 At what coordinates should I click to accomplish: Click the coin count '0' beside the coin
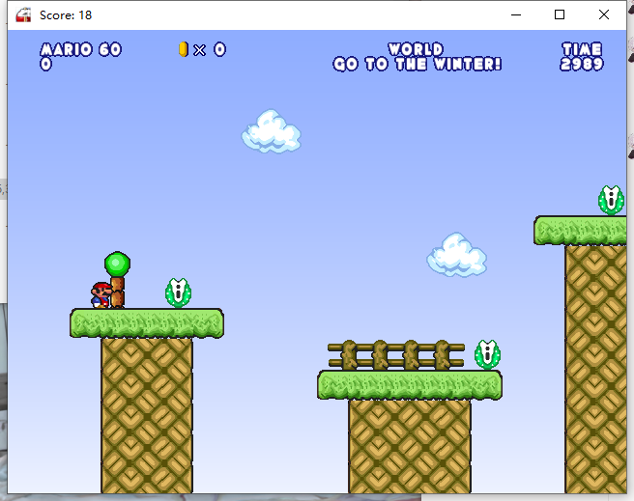(219, 49)
